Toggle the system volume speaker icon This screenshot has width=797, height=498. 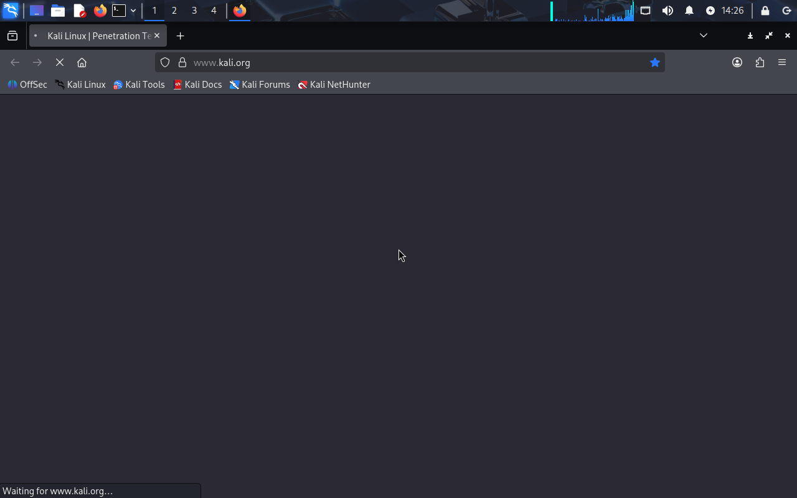(x=667, y=11)
